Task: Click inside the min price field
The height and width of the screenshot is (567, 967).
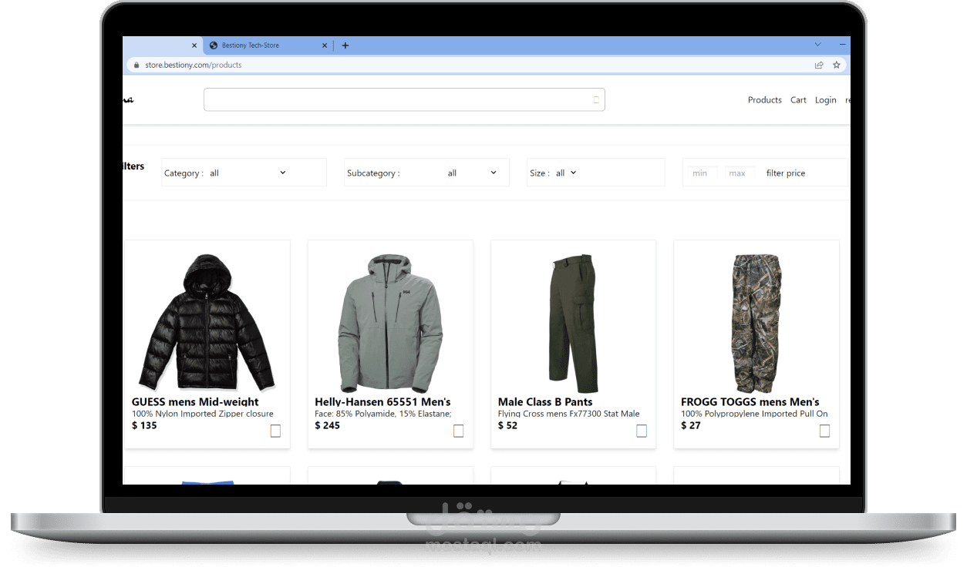Action: (x=700, y=173)
